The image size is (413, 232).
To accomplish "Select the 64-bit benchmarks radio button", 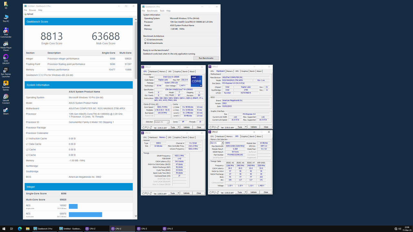I will 146,43.
